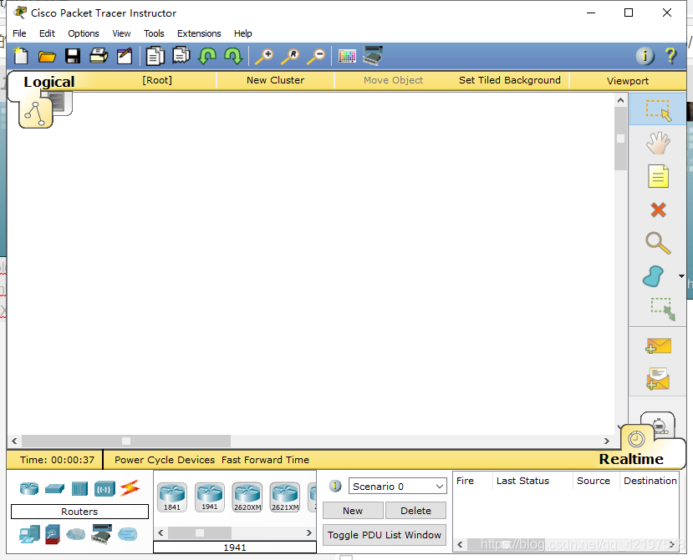
Task: Choose the Move Layout hand tool
Action: [658, 144]
